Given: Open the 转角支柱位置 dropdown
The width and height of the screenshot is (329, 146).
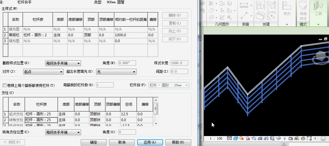Looking at the screenshot, I should pos(63,132).
